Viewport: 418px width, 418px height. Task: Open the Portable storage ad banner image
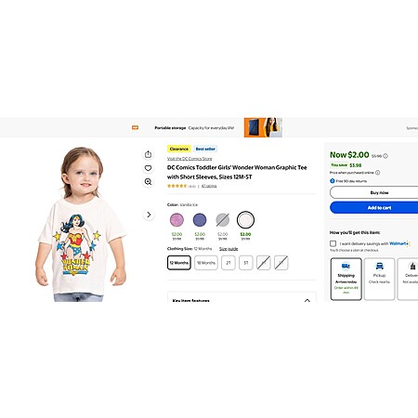263,127
